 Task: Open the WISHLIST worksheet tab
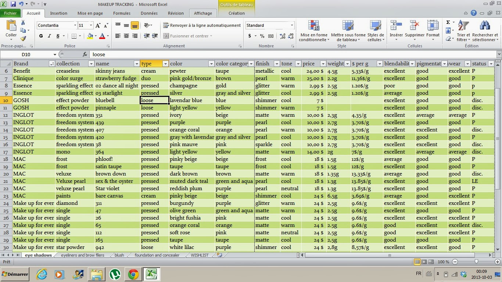coord(200,255)
